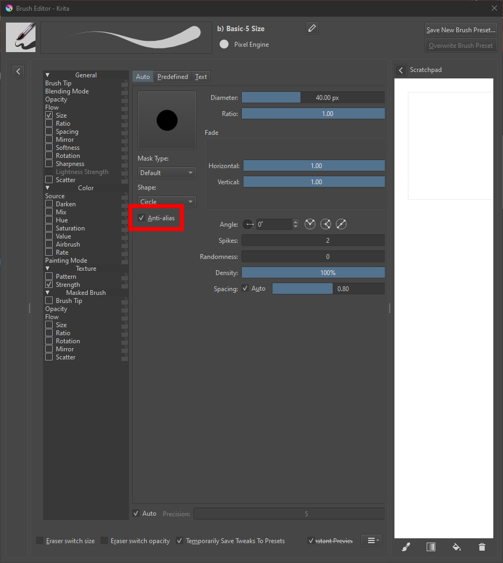
Task: Open the options hamburger menu near Instant Preview
Action: pos(371,540)
